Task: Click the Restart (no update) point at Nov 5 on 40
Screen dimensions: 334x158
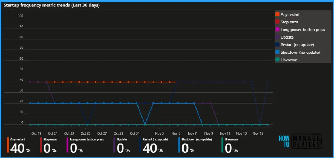Action: [x=178, y=82]
